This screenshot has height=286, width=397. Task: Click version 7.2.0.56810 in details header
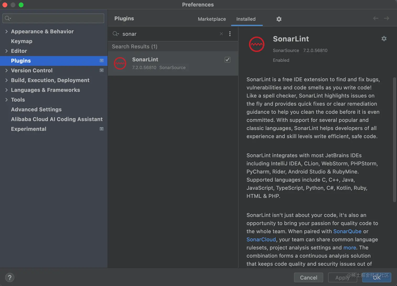point(315,50)
